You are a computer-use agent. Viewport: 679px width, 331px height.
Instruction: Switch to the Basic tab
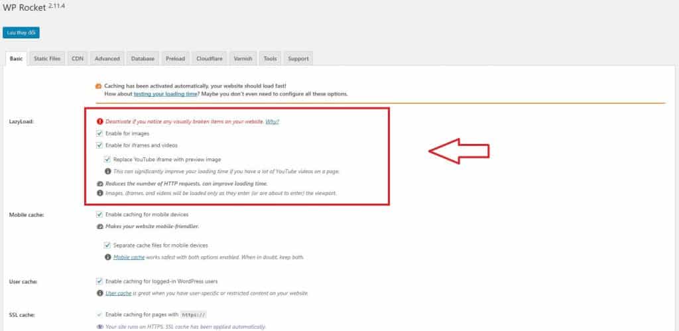(x=16, y=58)
